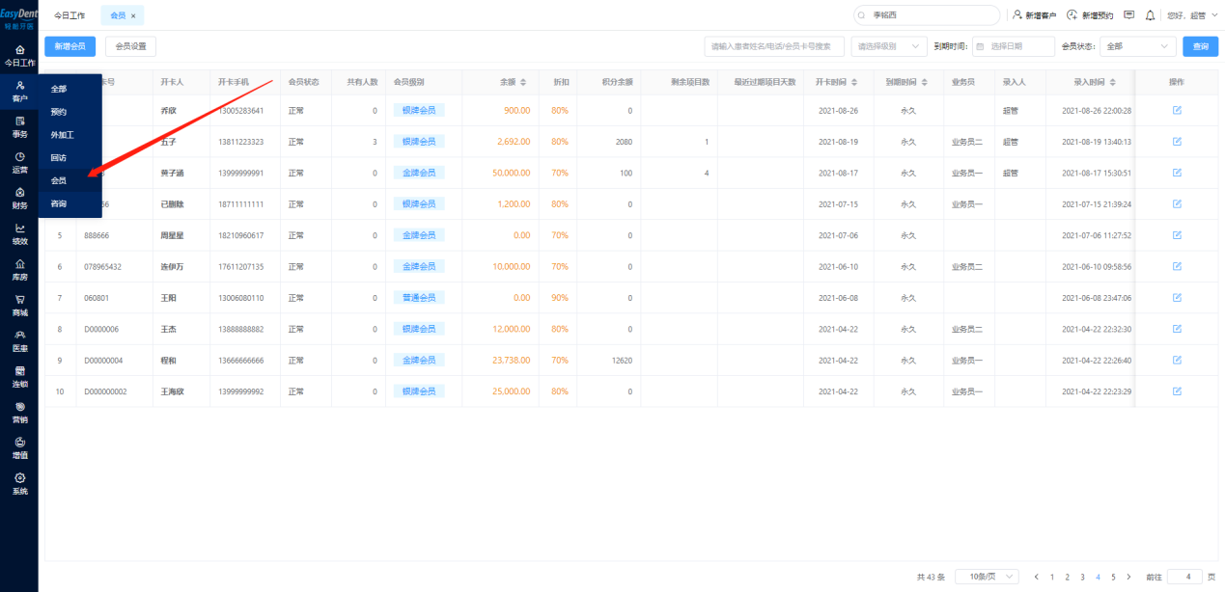The height and width of the screenshot is (592, 1225).
Task: Click the edit icon for 周星星's row
Action: pyautogui.click(x=1177, y=235)
